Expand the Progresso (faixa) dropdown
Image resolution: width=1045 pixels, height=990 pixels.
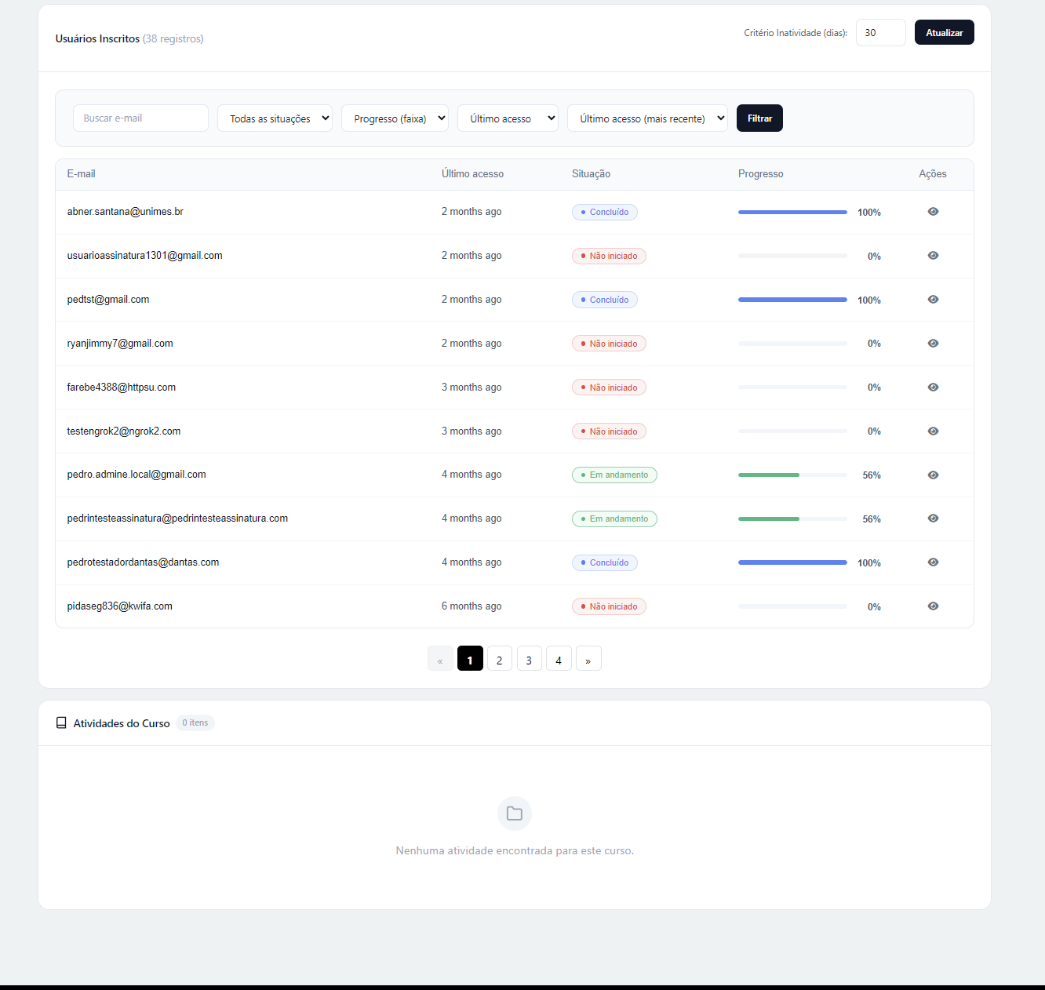point(395,118)
